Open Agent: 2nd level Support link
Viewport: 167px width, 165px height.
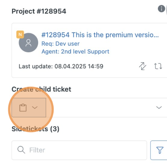[75, 51]
